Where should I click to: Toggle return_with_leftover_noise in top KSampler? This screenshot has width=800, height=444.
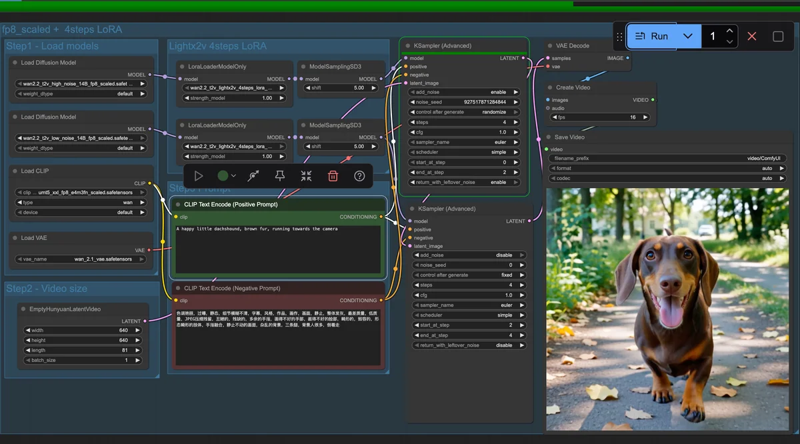click(464, 182)
